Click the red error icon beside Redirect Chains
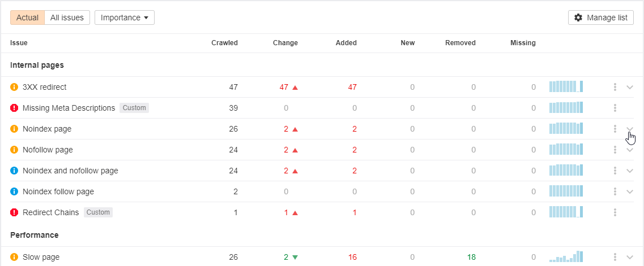This screenshot has width=644, height=266. tap(14, 212)
